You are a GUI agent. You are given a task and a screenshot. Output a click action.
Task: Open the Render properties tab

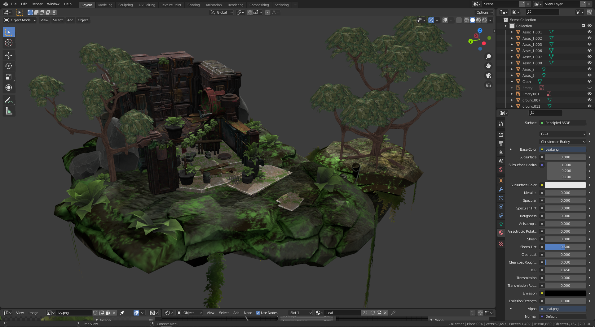point(501,135)
